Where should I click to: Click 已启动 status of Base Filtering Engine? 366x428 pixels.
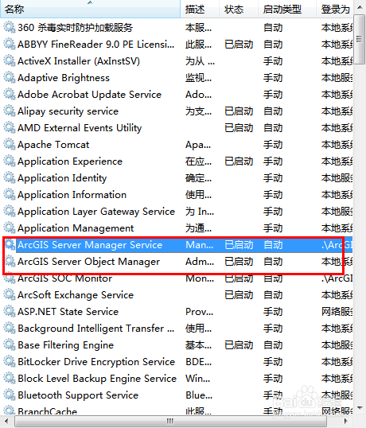[239, 345]
